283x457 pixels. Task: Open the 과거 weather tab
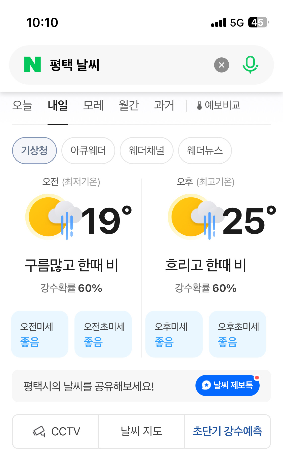tap(164, 105)
